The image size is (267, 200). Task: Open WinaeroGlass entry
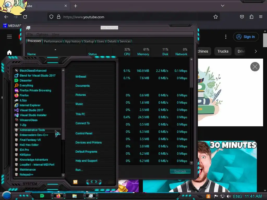pyautogui.click(x=28, y=120)
